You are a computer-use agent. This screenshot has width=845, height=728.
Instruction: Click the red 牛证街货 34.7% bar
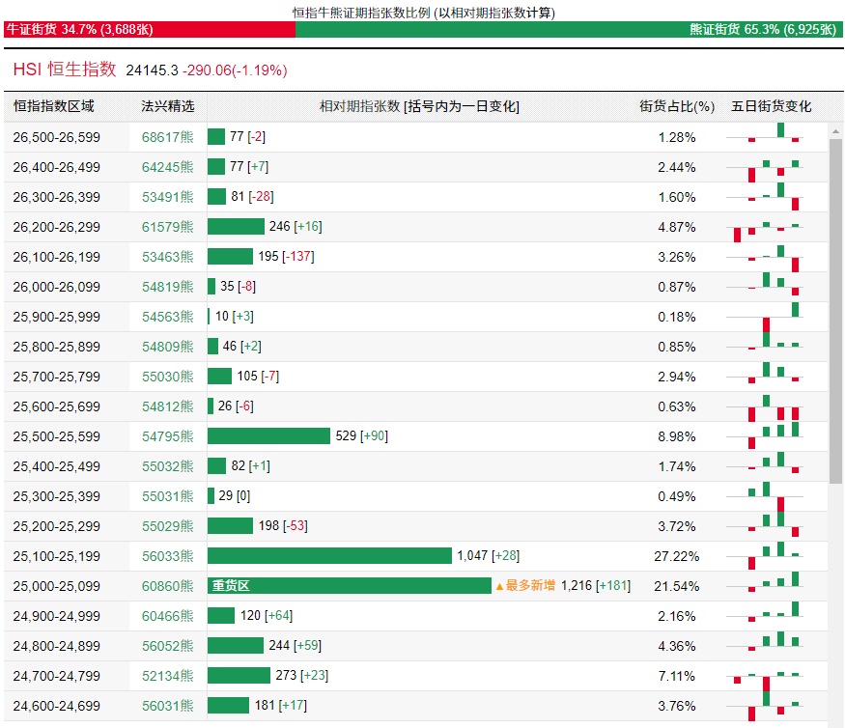[150, 29]
